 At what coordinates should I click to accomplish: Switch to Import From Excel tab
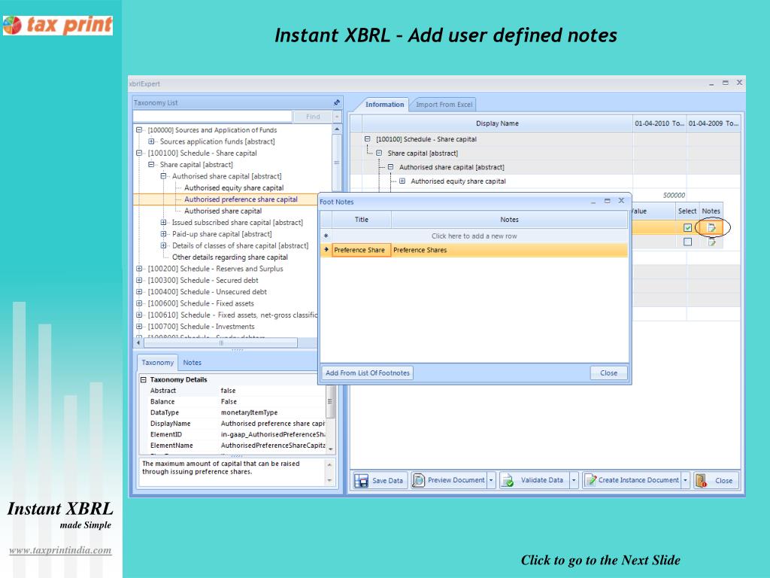(x=444, y=104)
